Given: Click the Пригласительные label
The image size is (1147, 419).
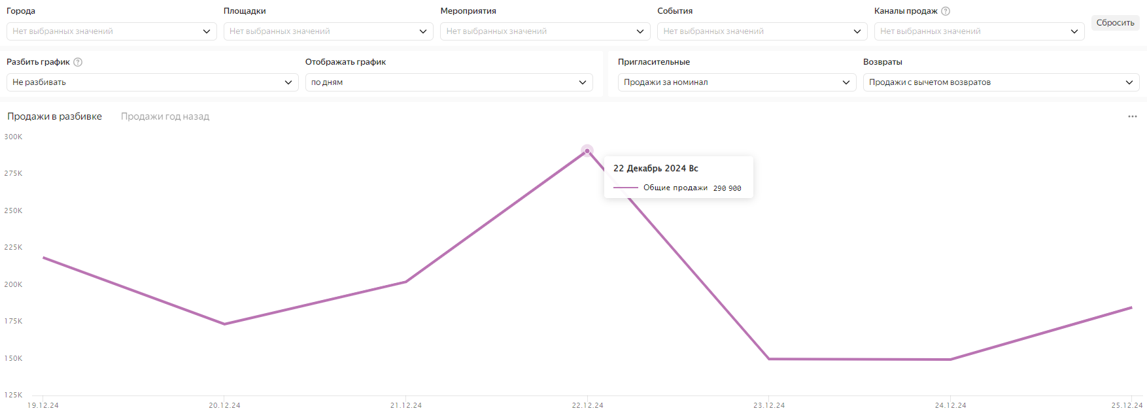Looking at the screenshot, I should click(654, 62).
